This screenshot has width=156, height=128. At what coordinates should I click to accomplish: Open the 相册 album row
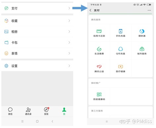37,32
